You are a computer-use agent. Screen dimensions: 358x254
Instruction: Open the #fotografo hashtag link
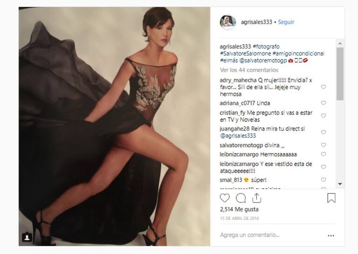(266, 47)
